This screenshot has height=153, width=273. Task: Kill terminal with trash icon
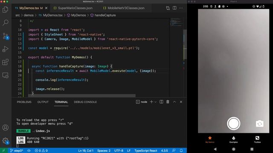pos(168,102)
